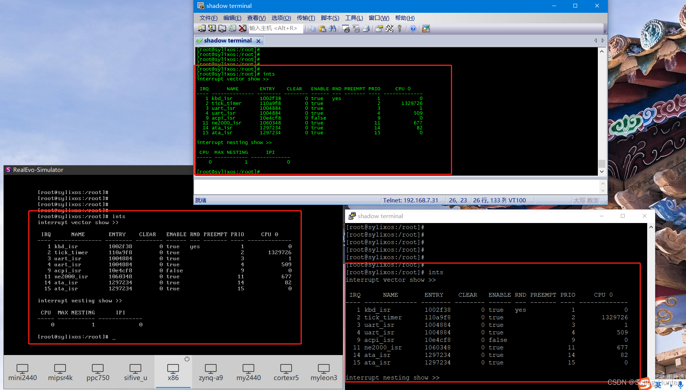The height and width of the screenshot is (390, 686).
Task: Open the 窗口(W) menu
Action: (x=379, y=18)
